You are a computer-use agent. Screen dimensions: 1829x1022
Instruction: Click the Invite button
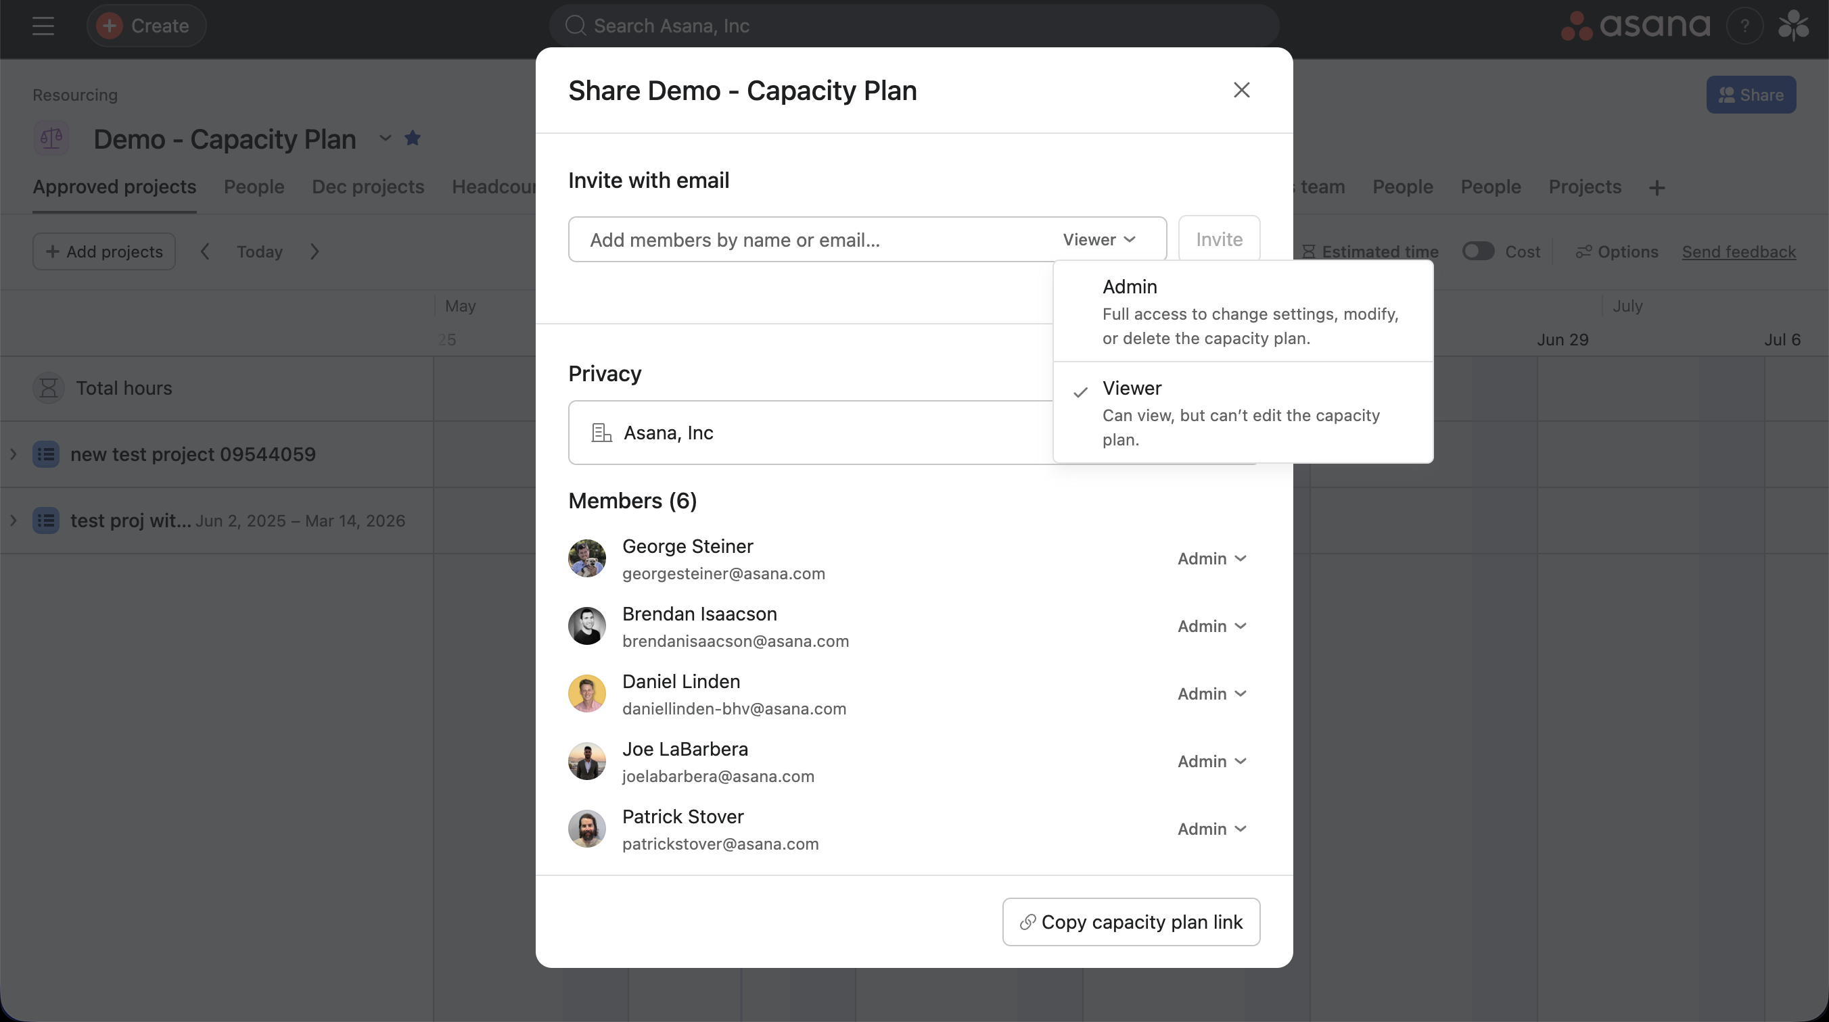(1219, 239)
